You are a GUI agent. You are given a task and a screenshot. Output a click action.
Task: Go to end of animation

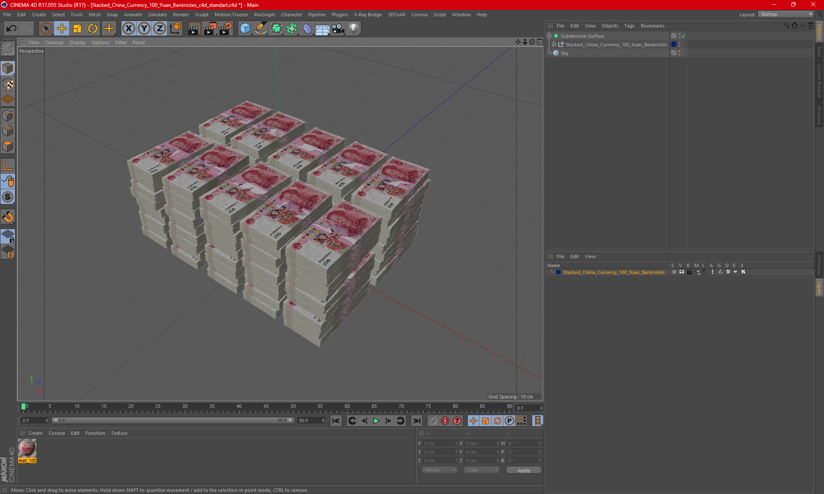[416, 421]
